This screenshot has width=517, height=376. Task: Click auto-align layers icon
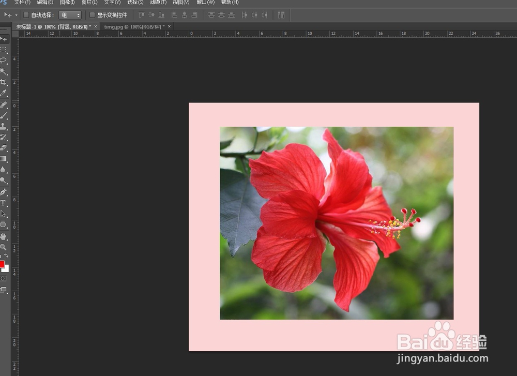(281, 15)
